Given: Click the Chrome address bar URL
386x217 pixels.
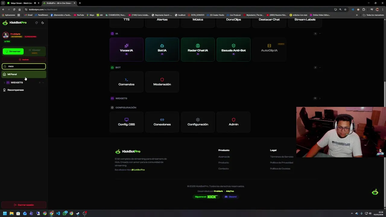Looking at the screenshot, I should [x=43, y=9].
